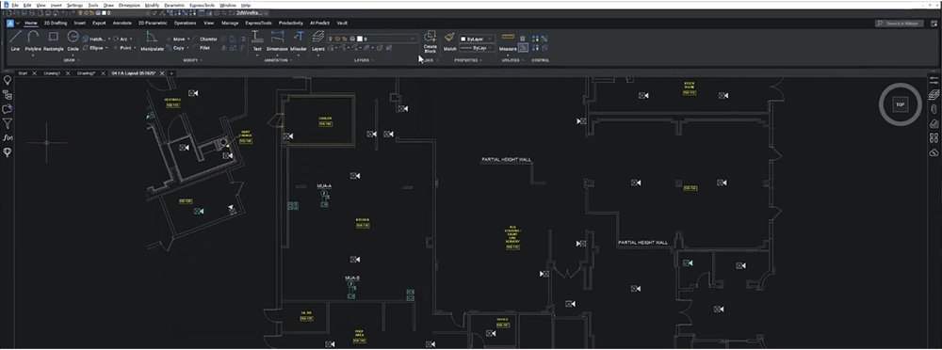Viewport: 942px width, 350px height.
Task: Select the Rectangle tool
Action: 53,40
